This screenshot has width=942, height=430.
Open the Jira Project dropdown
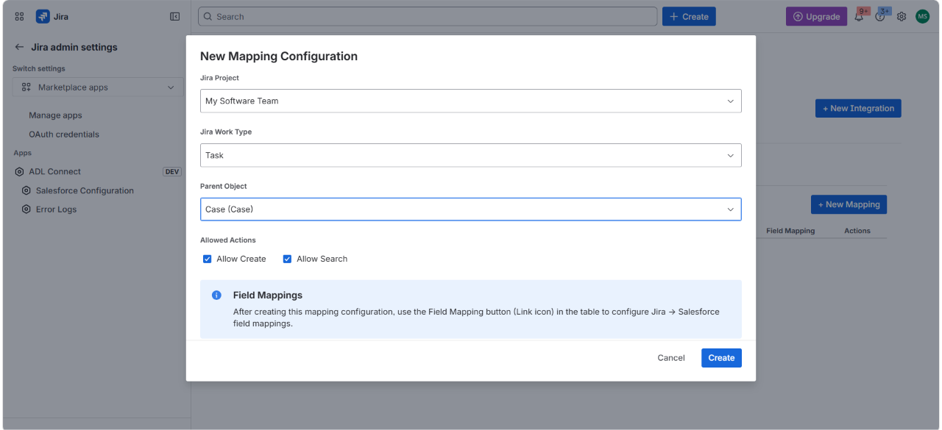tap(471, 101)
